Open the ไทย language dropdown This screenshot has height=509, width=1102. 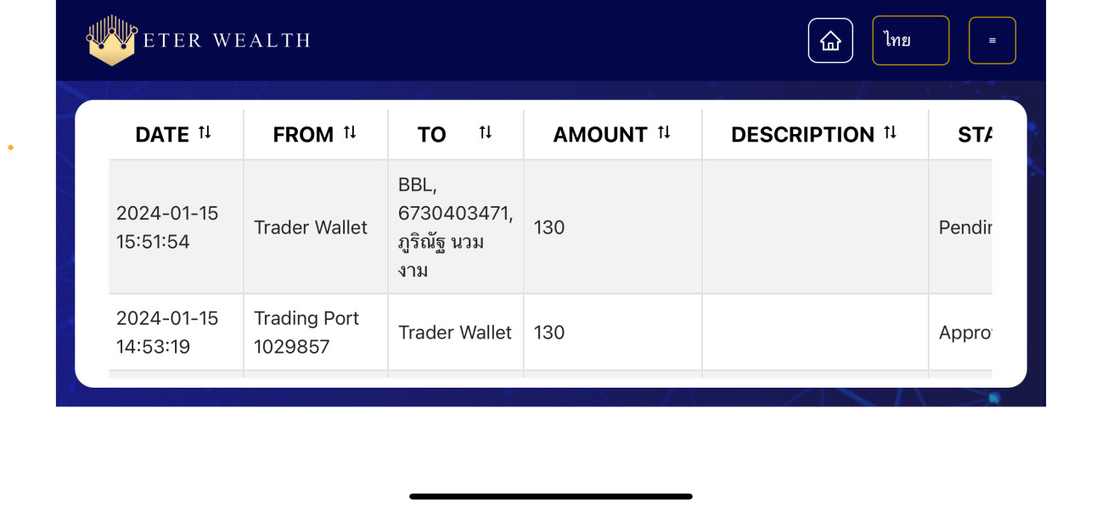tap(910, 41)
